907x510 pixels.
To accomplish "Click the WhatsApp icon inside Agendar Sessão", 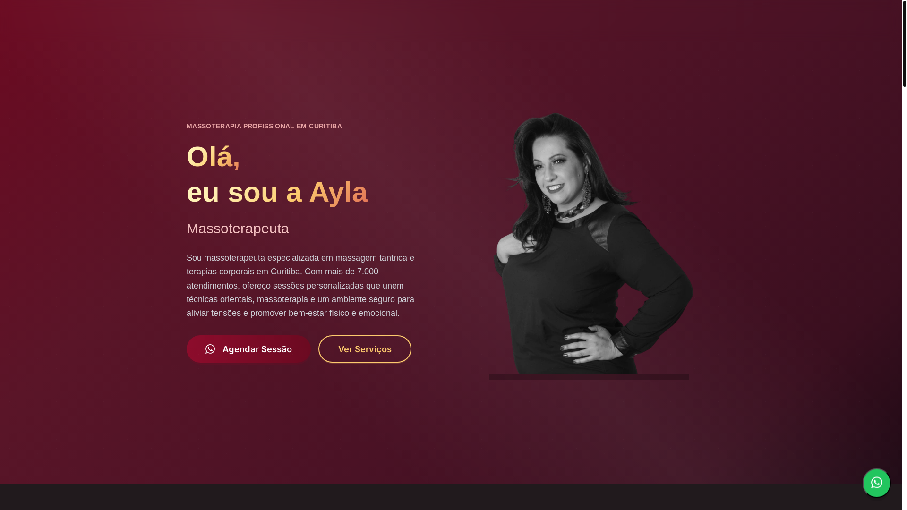I will pyautogui.click(x=210, y=349).
